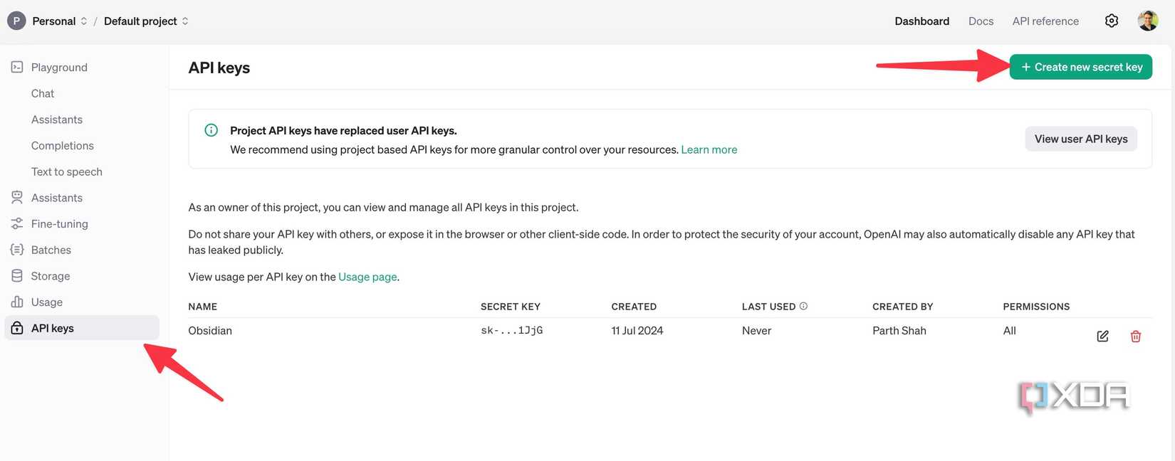Click the Fine-tuning sliders icon
Viewport: 1175px width, 461px height.
(17, 223)
